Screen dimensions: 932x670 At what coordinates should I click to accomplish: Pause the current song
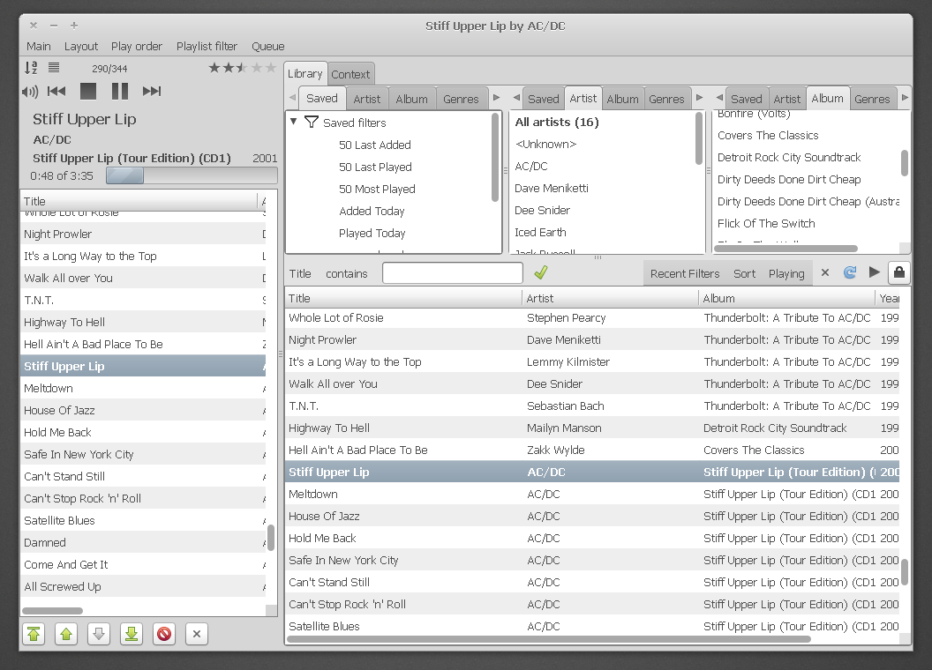[120, 91]
